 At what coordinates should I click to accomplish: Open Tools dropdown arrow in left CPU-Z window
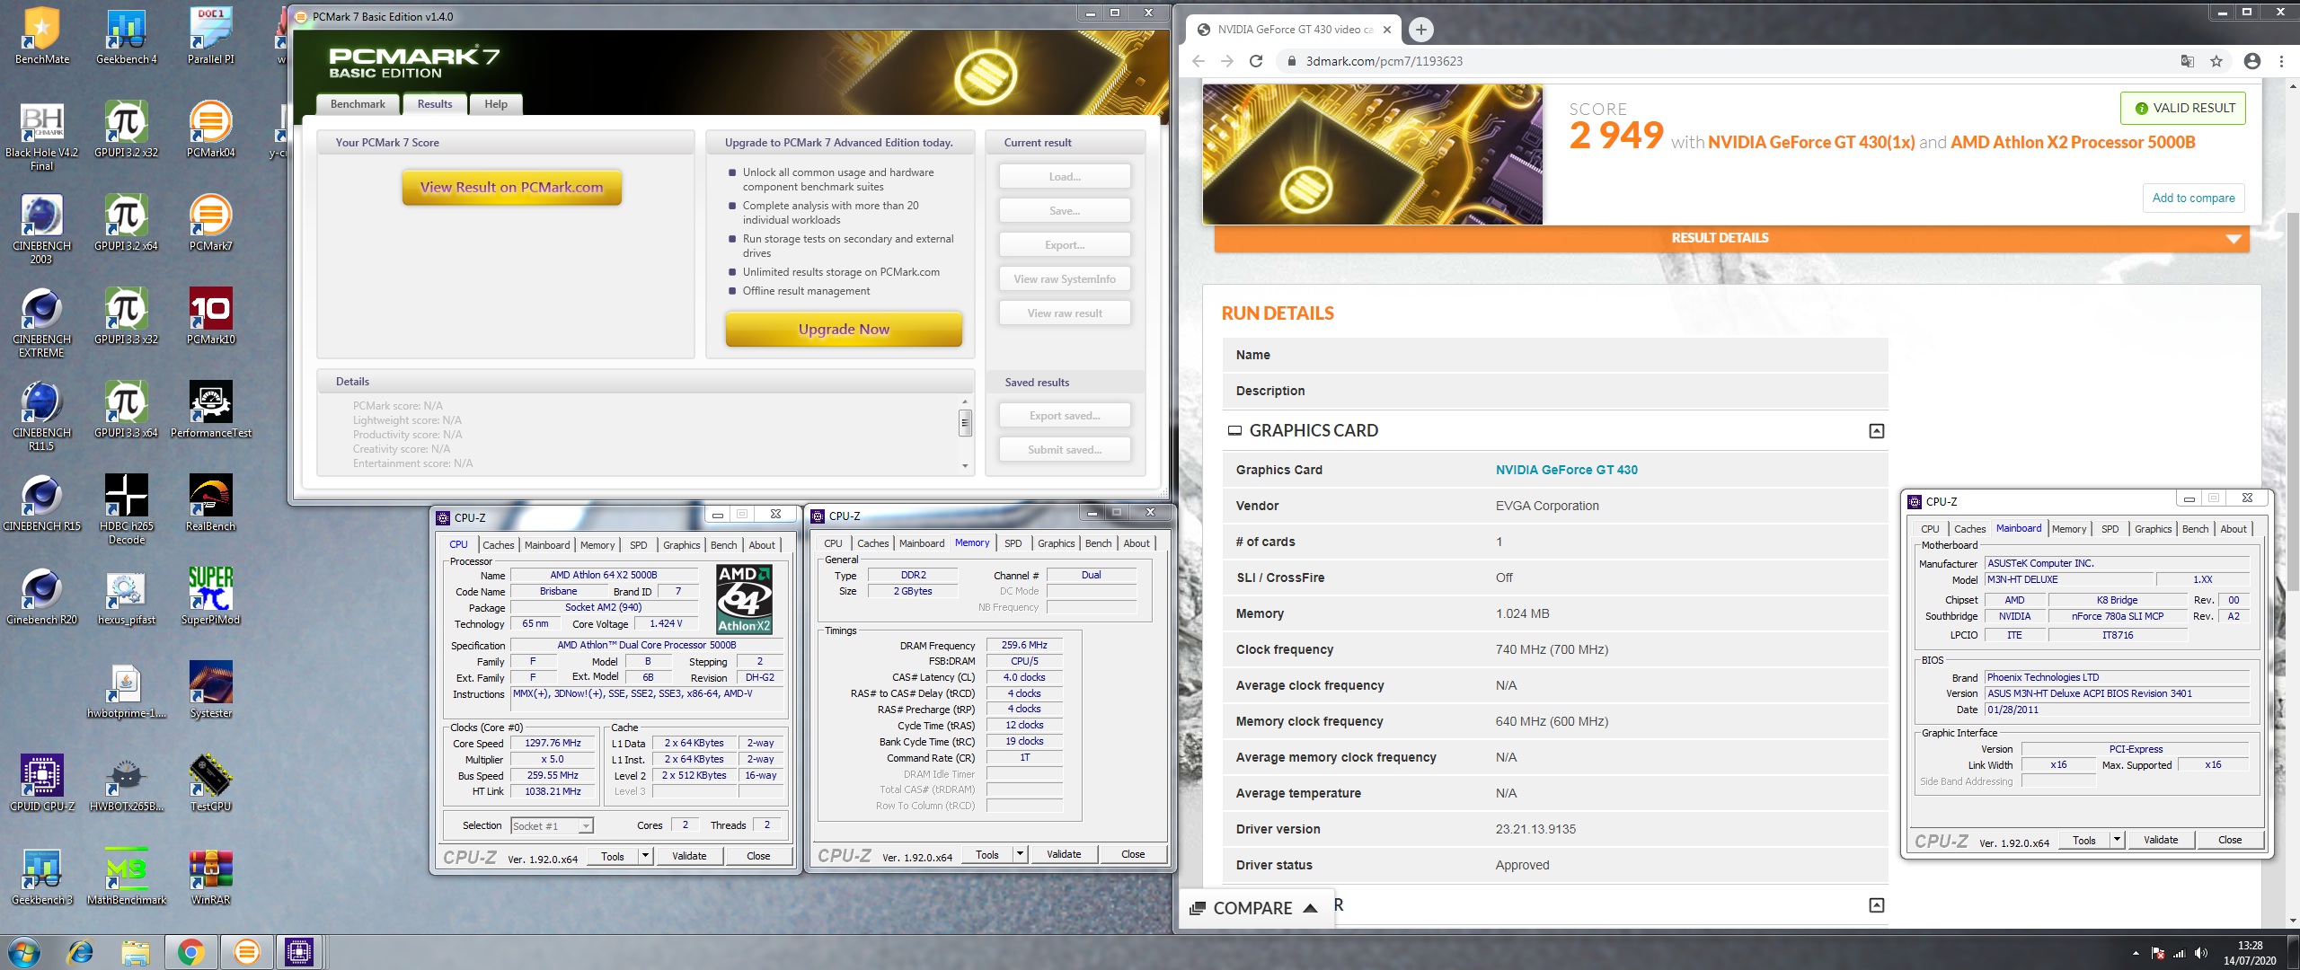pyautogui.click(x=645, y=856)
